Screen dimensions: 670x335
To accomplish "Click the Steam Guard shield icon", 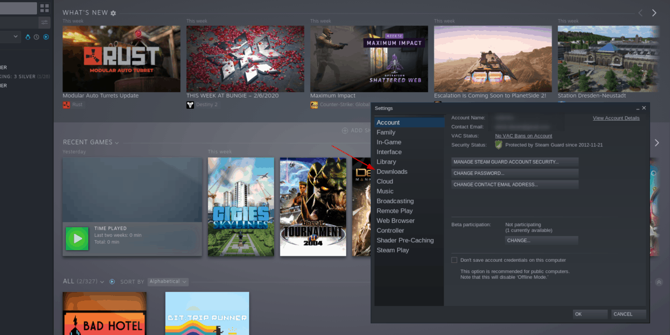I will (x=499, y=145).
